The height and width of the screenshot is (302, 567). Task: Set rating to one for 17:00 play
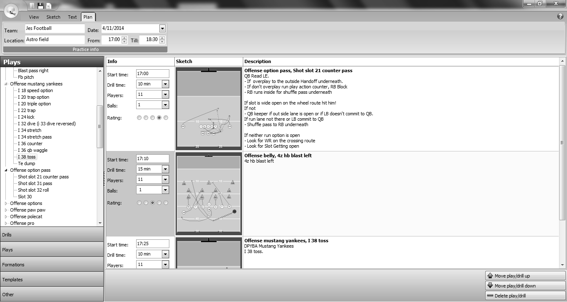139,118
